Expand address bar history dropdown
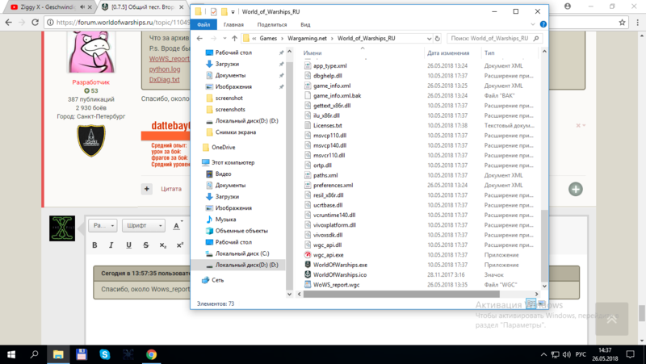This screenshot has width=646, height=364. [430, 38]
